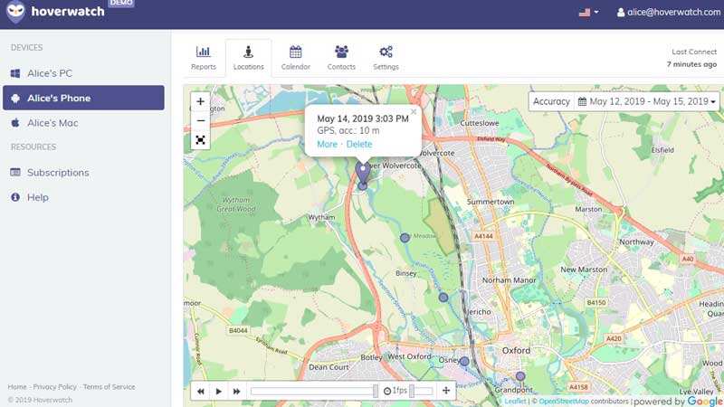This screenshot has width=724, height=407.
Task: Select location dot near Grandpont
Action: (520, 376)
